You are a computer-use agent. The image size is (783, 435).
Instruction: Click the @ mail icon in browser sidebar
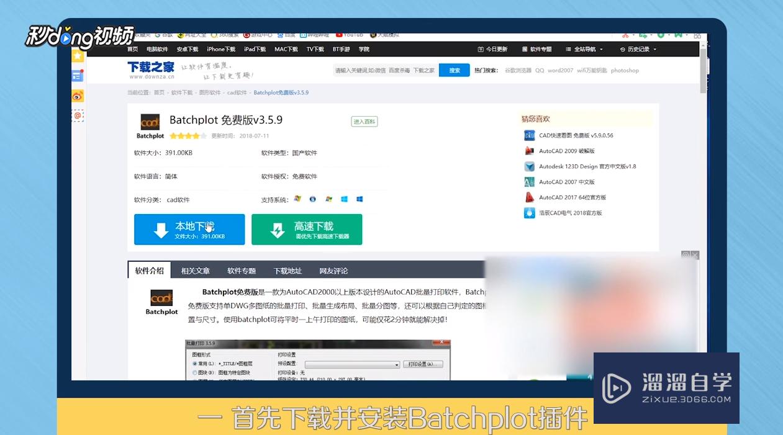point(78,115)
